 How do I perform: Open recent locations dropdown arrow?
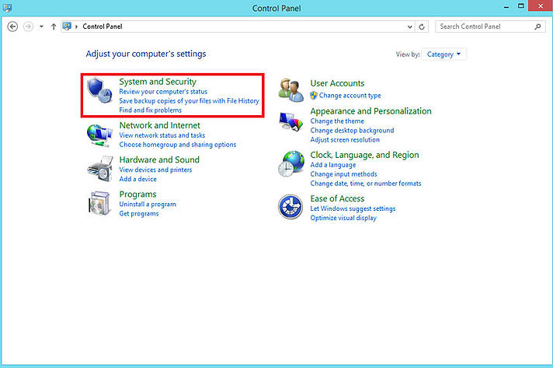41,26
